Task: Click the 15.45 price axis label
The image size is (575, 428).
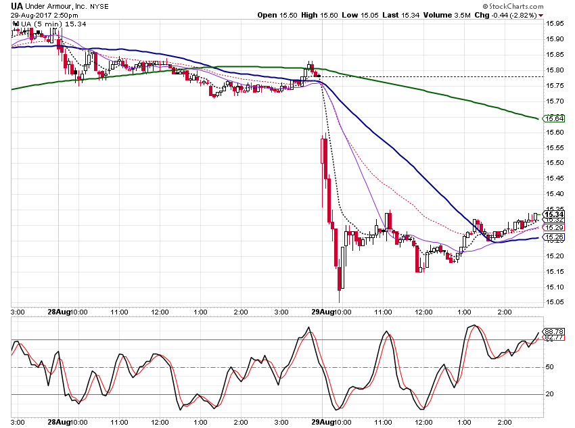Action: [x=555, y=179]
